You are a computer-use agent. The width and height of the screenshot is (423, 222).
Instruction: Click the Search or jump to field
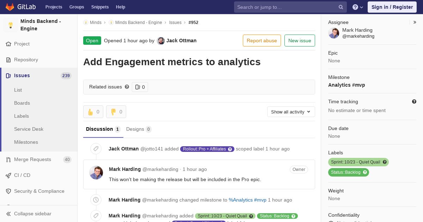click(286, 7)
